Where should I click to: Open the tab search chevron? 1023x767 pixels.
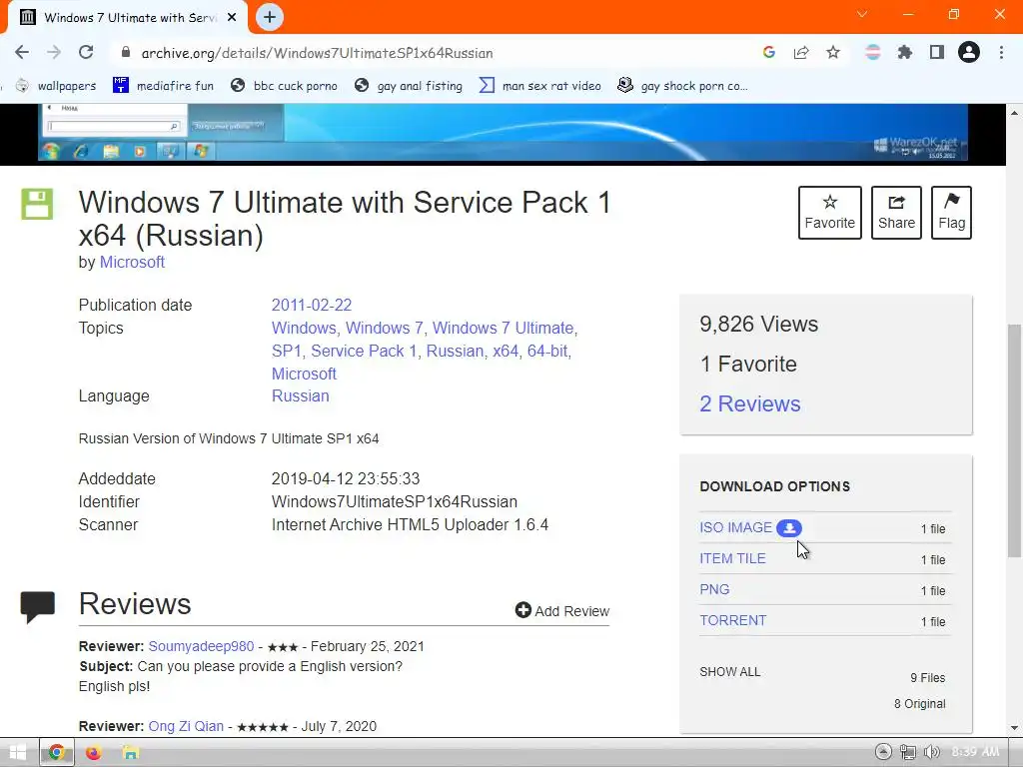[862, 14]
